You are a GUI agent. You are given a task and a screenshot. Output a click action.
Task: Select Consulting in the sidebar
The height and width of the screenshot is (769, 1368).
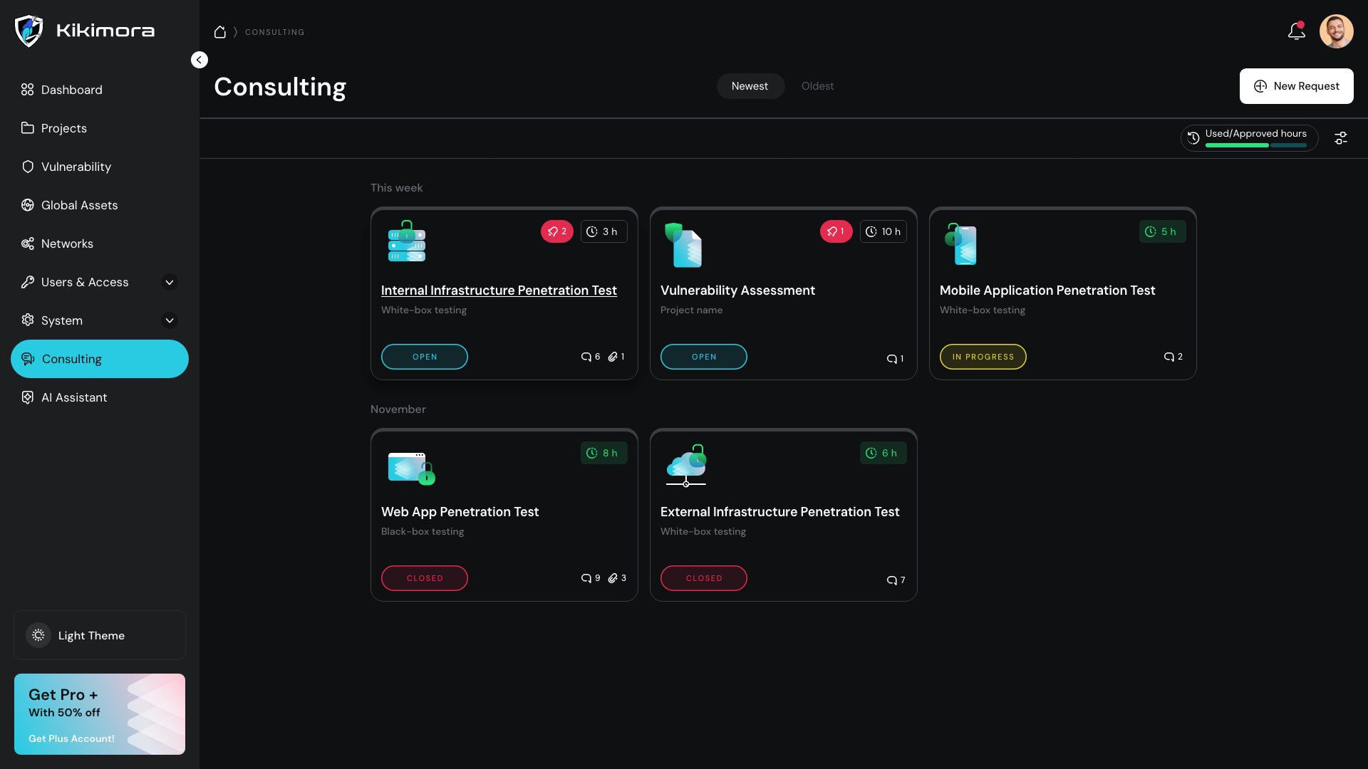(100, 359)
